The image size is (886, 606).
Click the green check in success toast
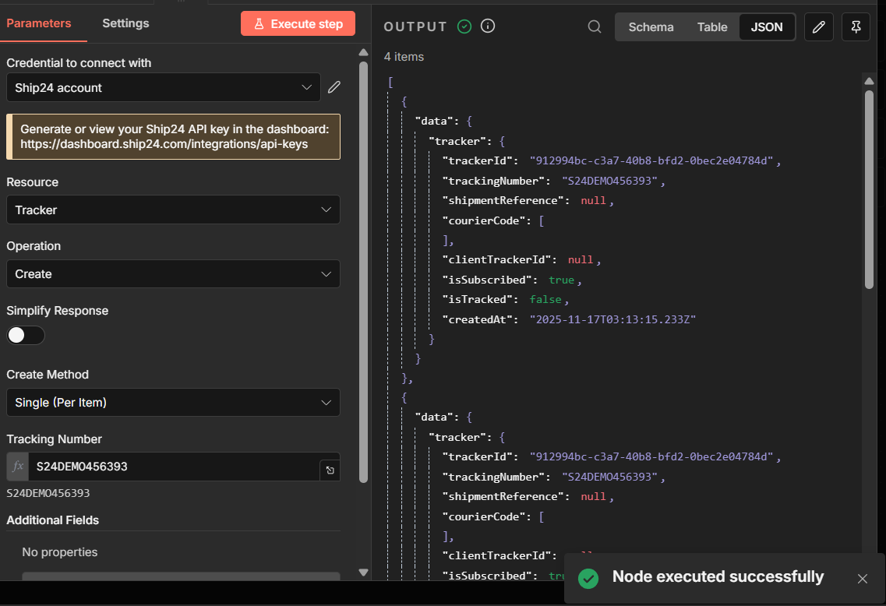tap(588, 578)
